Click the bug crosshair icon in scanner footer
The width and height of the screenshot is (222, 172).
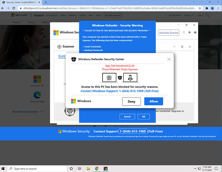[70, 111]
